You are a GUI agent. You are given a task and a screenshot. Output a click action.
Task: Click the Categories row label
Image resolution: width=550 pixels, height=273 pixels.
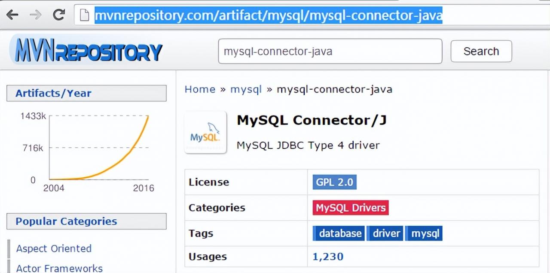pos(217,208)
